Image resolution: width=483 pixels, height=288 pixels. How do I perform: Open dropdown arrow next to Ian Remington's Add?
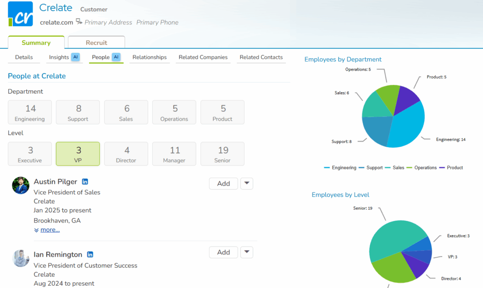tap(247, 252)
